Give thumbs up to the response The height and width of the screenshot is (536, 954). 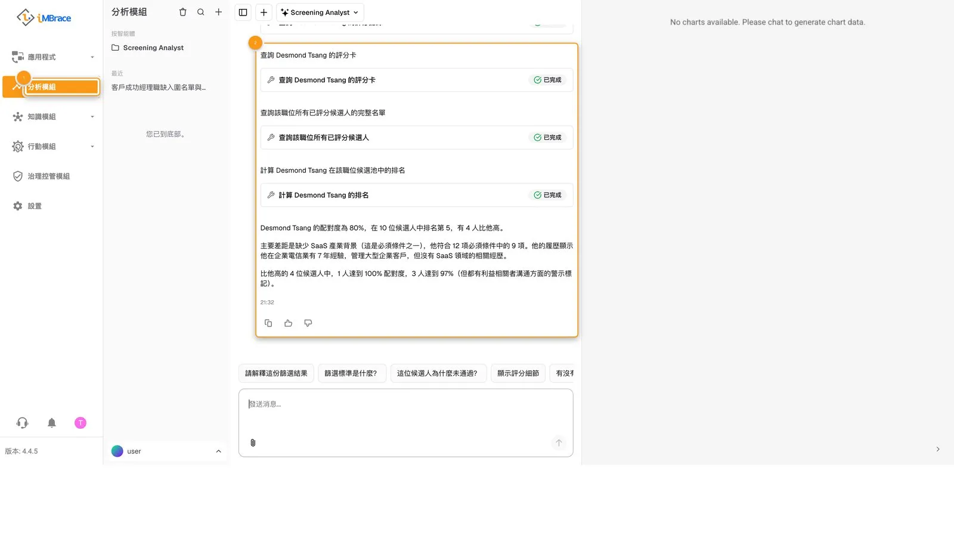(x=288, y=323)
